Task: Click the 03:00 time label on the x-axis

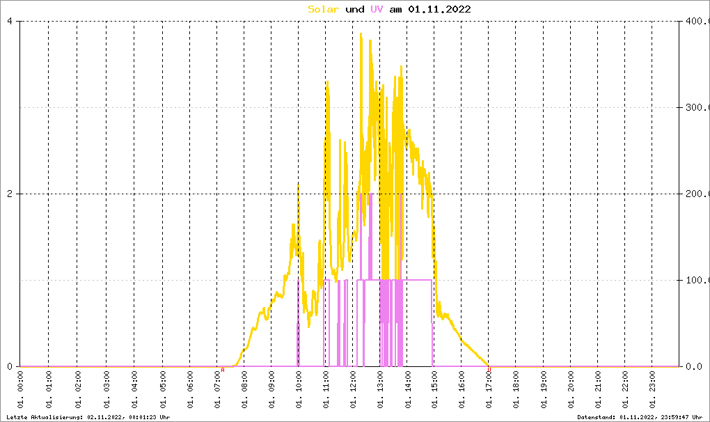Action: 106,390
